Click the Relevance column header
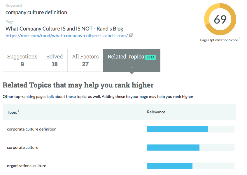247x175 pixels. coord(156,112)
